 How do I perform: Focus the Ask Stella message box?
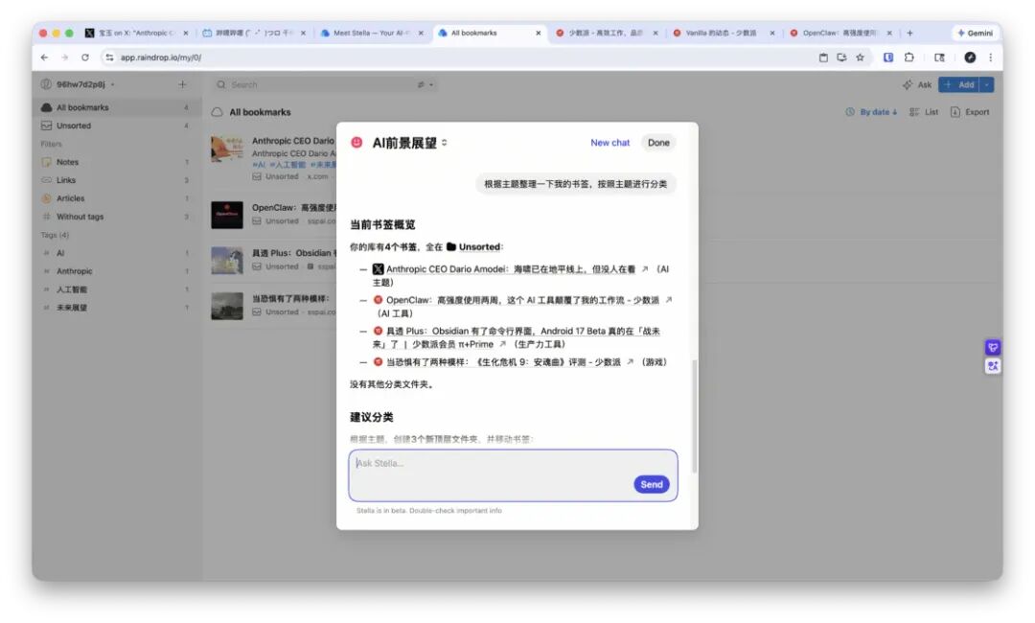point(513,475)
